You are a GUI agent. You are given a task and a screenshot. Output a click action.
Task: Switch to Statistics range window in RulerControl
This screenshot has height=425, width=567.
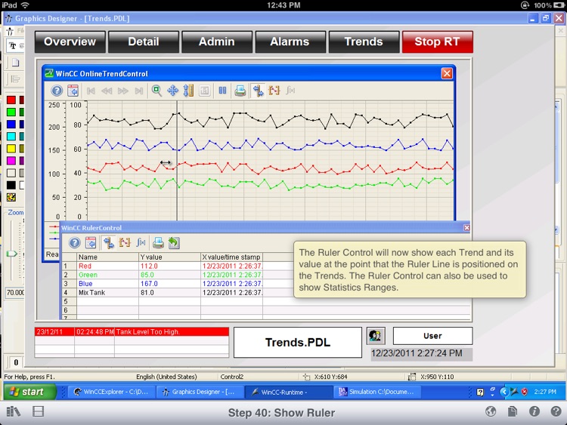tap(125, 242)
